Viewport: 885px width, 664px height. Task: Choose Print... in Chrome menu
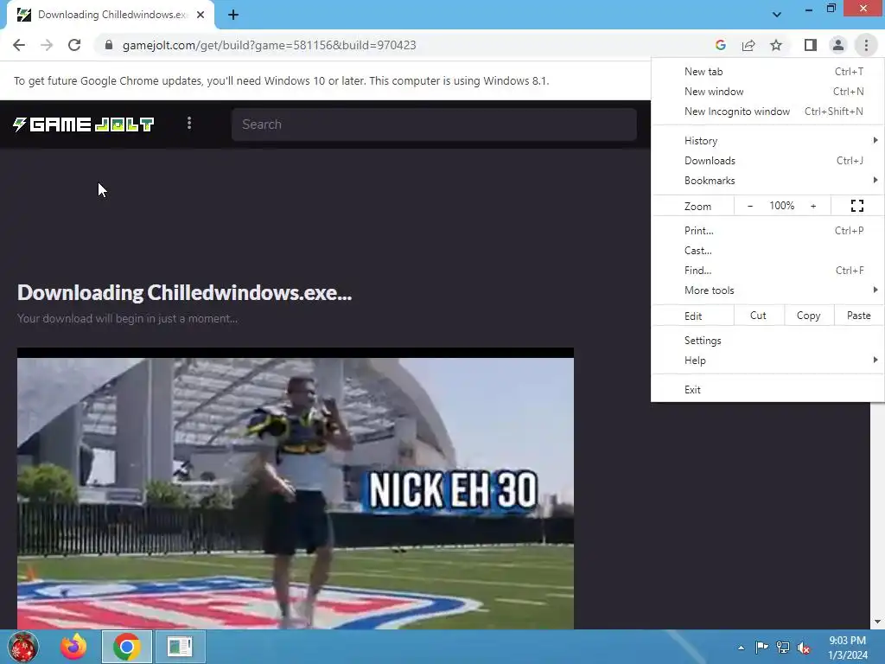[767, 230]
